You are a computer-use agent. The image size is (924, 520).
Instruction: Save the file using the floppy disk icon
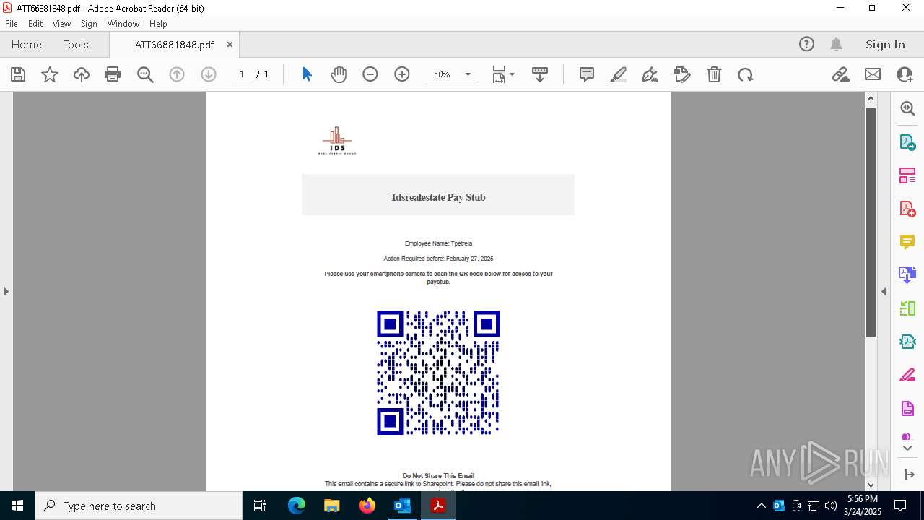(x=18, y=74)
